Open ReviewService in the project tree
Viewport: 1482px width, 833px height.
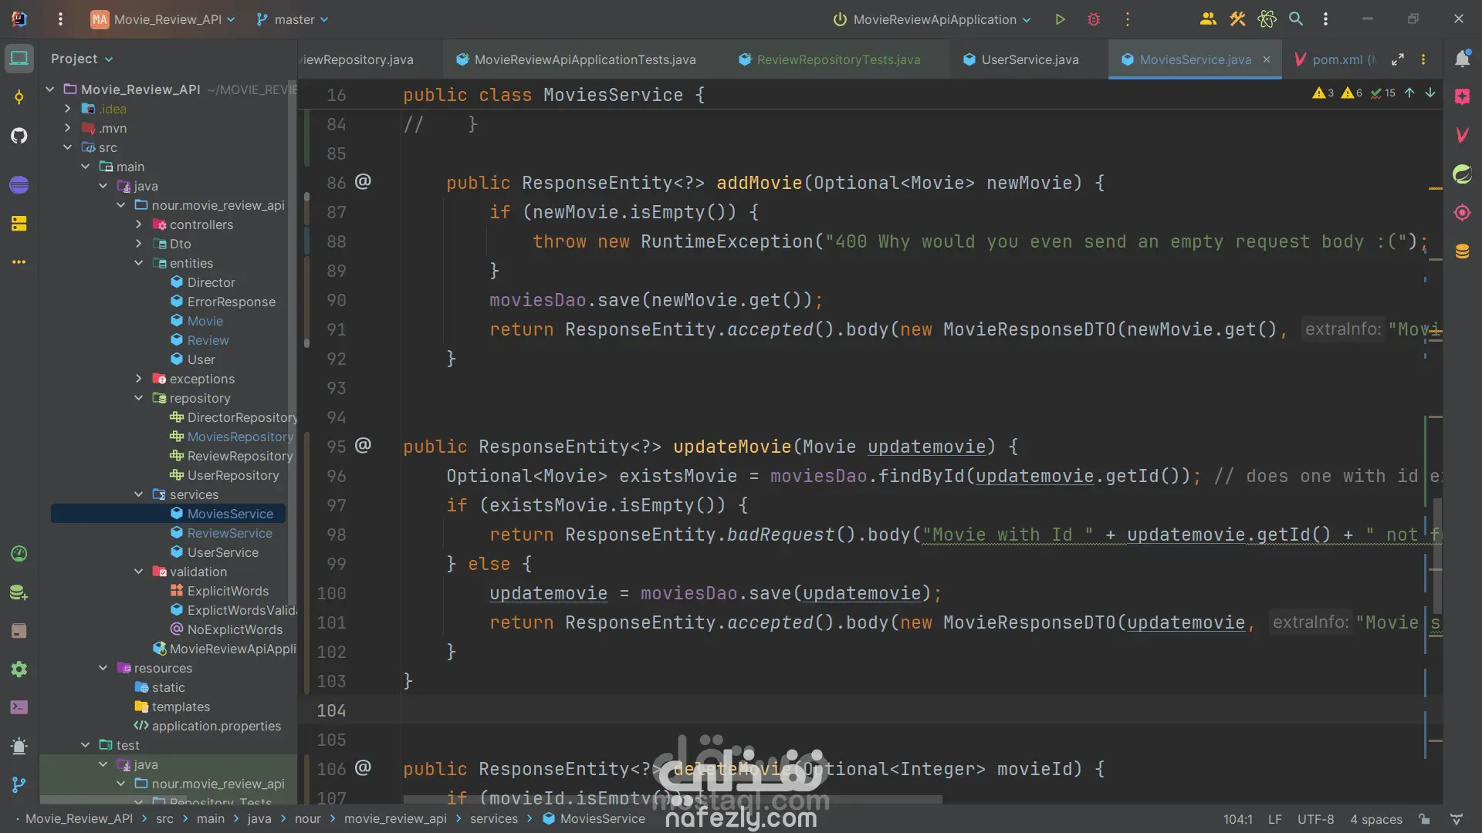point(229,533)
